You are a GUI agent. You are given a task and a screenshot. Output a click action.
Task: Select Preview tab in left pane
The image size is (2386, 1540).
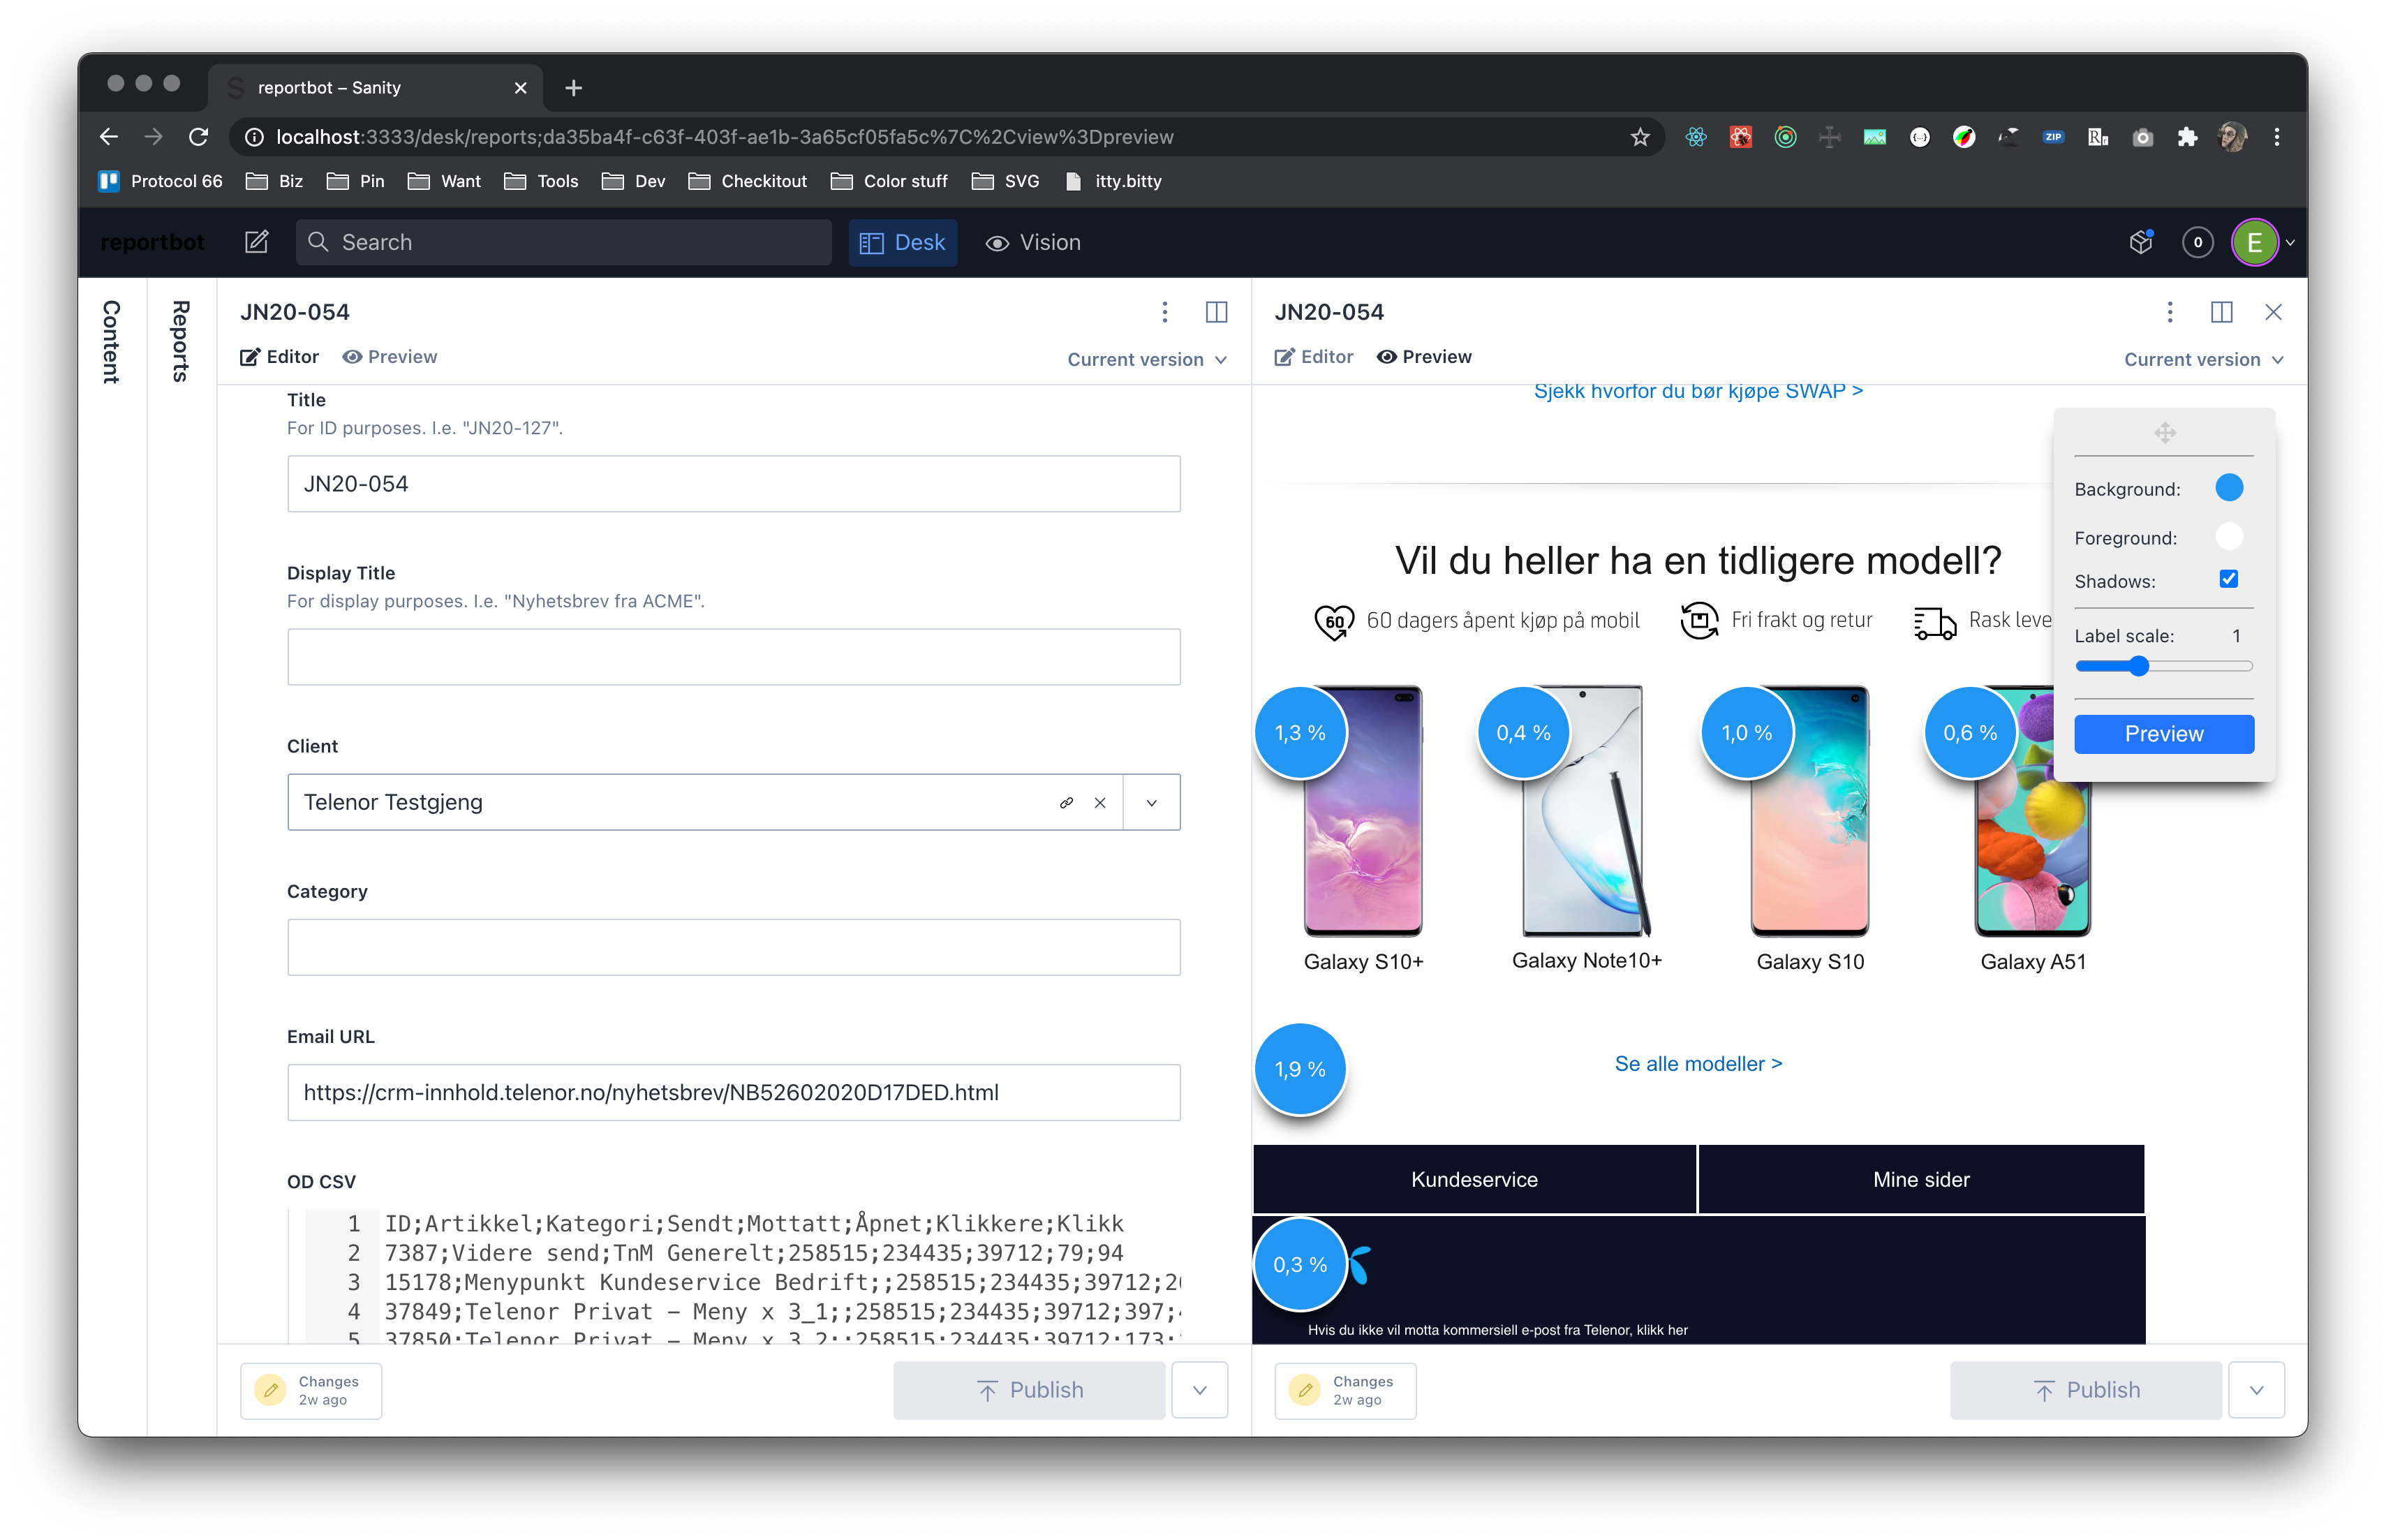[390, 357]
